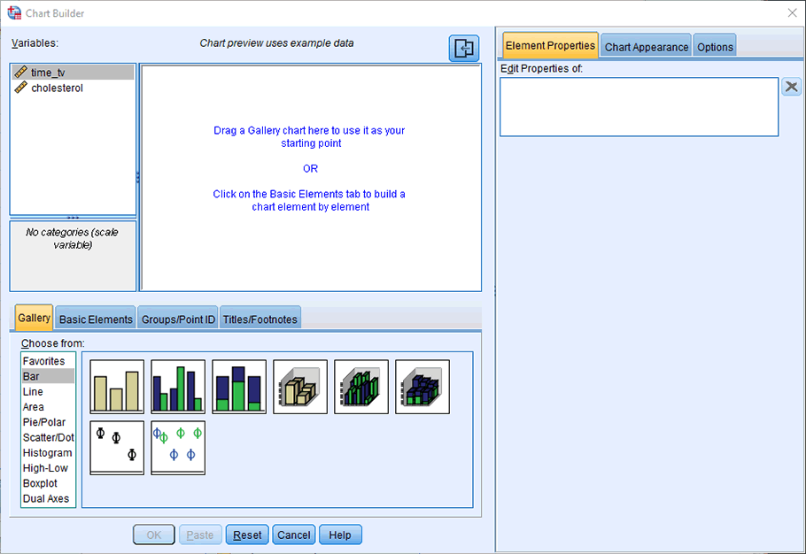This screenshot has height=554, width=806.
Task: Choose the 3-D stacked bar chart icon
Action: 422,387
